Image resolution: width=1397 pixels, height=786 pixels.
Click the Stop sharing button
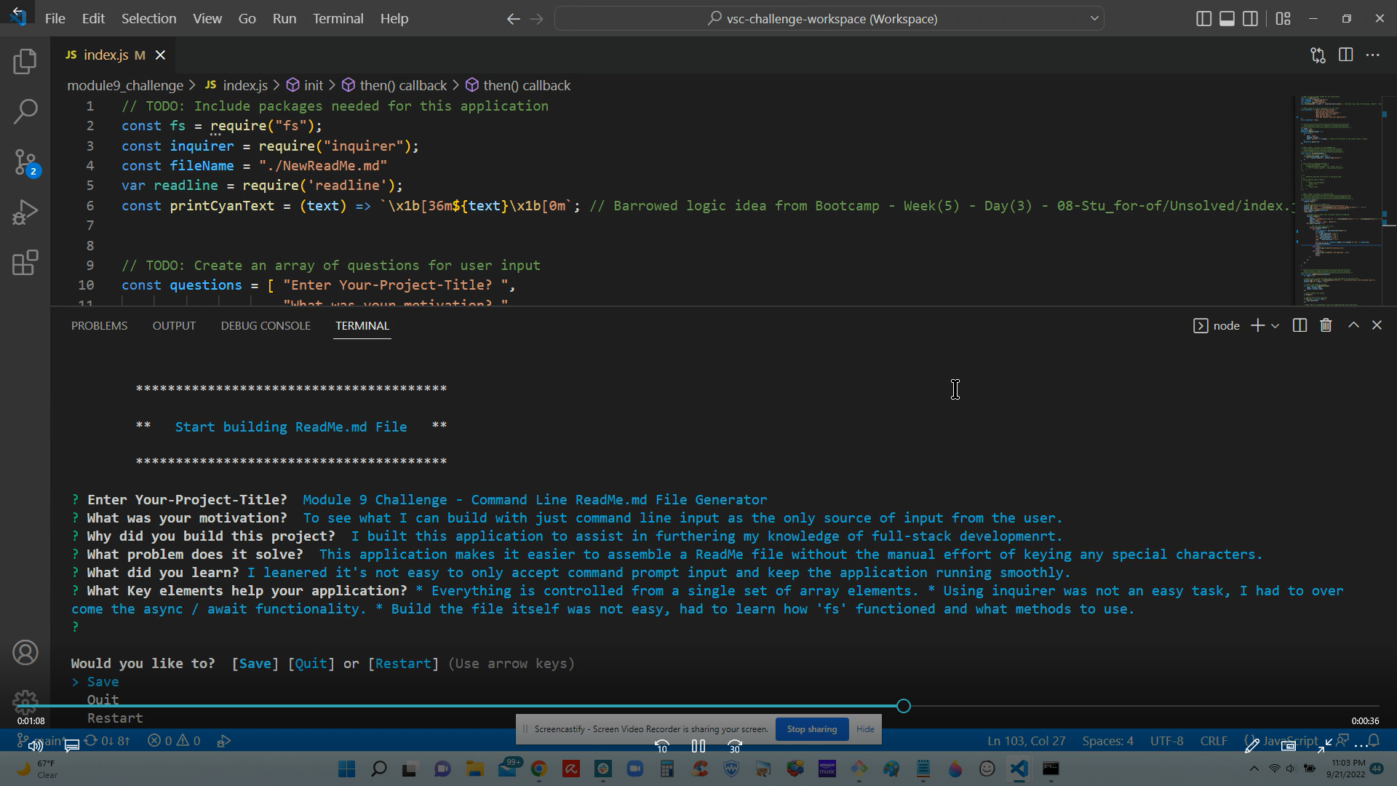point(811,729)
